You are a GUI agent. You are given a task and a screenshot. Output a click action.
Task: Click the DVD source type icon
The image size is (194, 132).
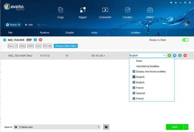pyautogui.click(x=29, y=40)
